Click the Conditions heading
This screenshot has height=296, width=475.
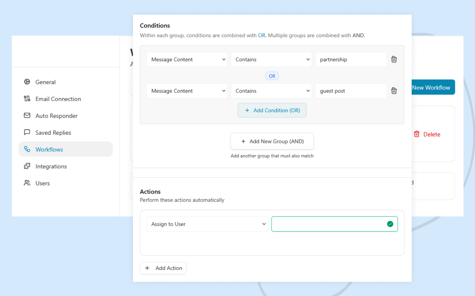pos(155,25)
